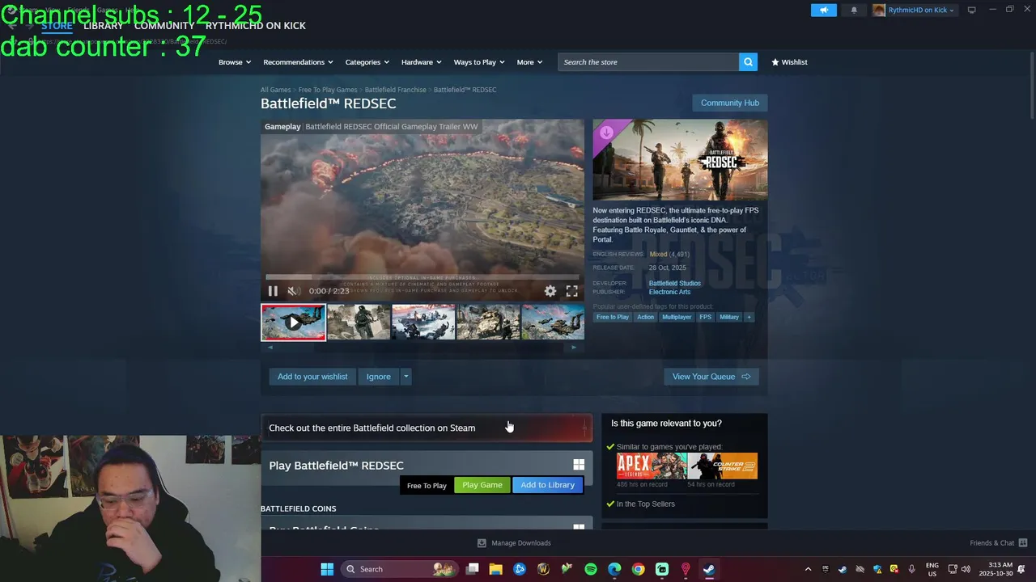Click the volume icon in system tray
1036x582 pixels.
pos(966,569)
